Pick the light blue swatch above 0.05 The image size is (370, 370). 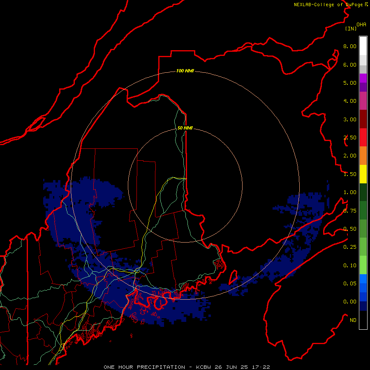[x=363, y=279]
